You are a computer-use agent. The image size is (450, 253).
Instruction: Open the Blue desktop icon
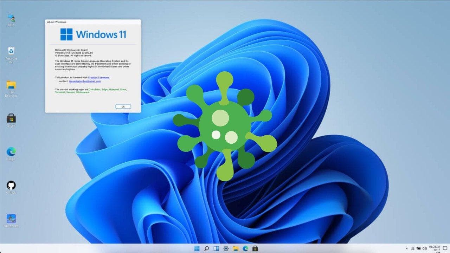coord(11,18)
